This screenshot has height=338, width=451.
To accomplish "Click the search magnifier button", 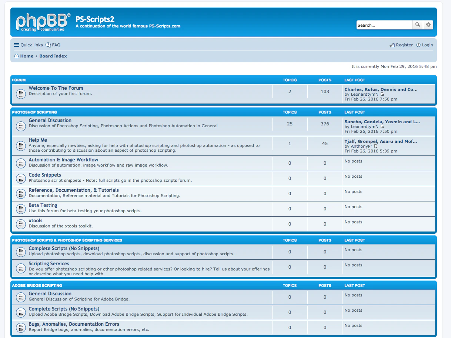I will [418, 25].
